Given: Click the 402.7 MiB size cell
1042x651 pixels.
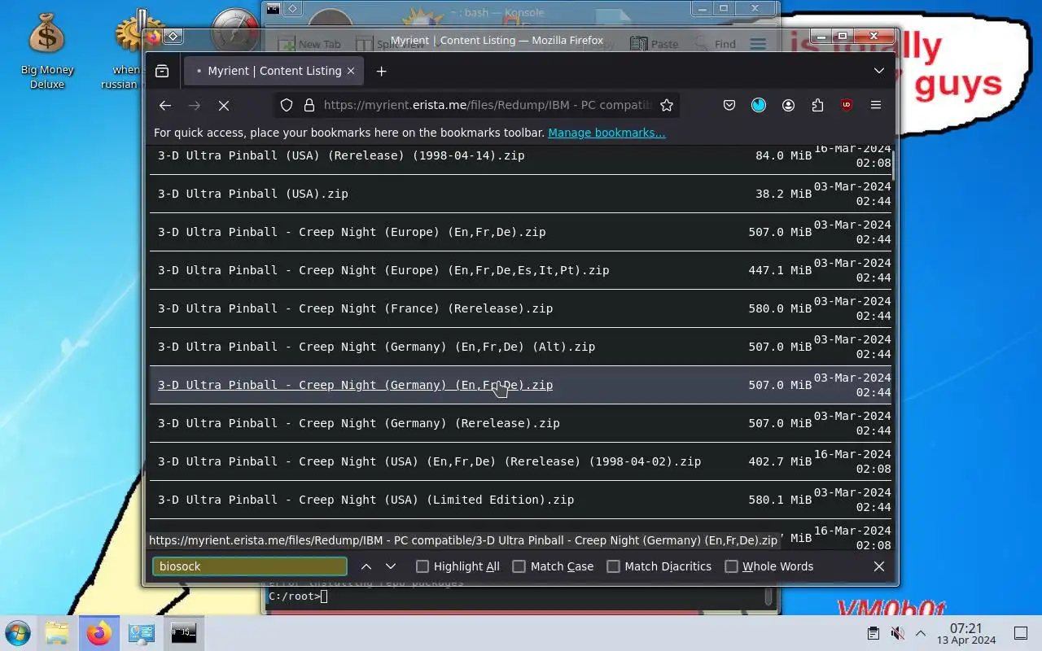Looking at the screenshot, I should (780, 461).
